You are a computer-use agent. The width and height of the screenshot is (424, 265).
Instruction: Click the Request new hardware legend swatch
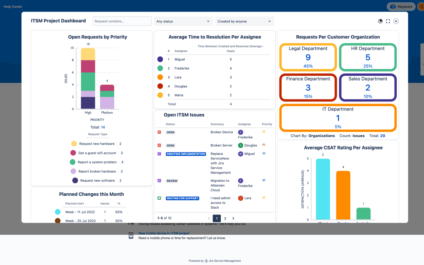74,144
